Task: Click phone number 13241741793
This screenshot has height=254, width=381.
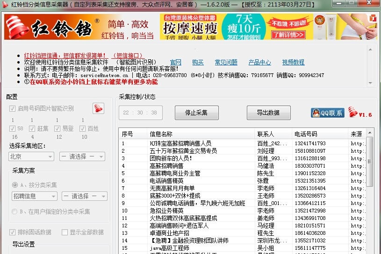Action: [310, 143]
